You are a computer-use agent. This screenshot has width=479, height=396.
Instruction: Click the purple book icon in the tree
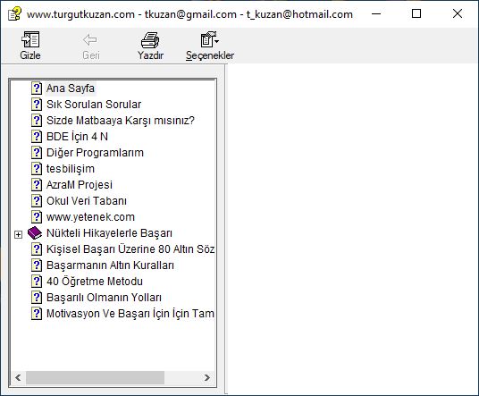coord(35,233)
